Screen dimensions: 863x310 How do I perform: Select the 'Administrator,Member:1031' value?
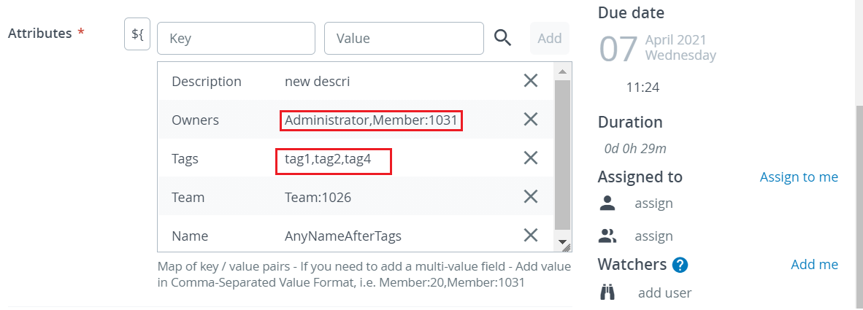click(x=371, y=120)
